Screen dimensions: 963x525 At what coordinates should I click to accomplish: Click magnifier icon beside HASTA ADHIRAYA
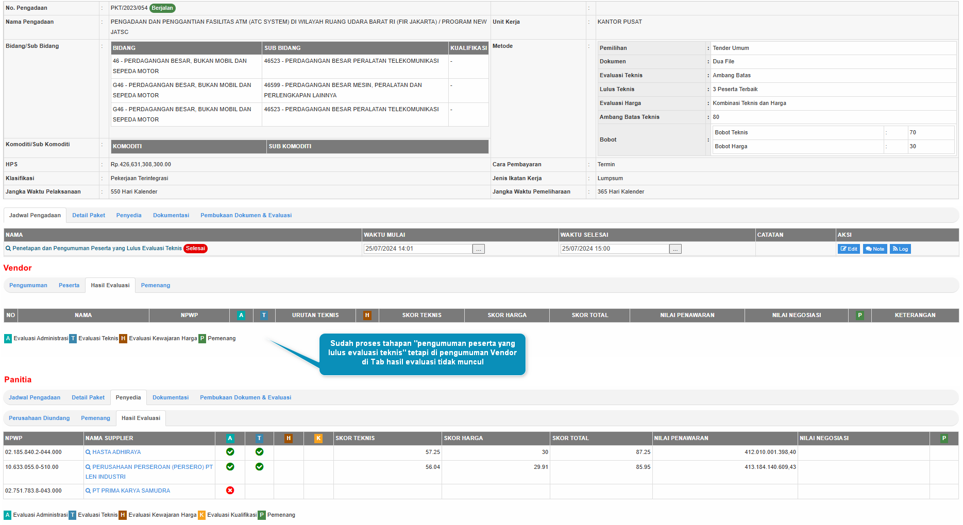(x=88, y=452)
